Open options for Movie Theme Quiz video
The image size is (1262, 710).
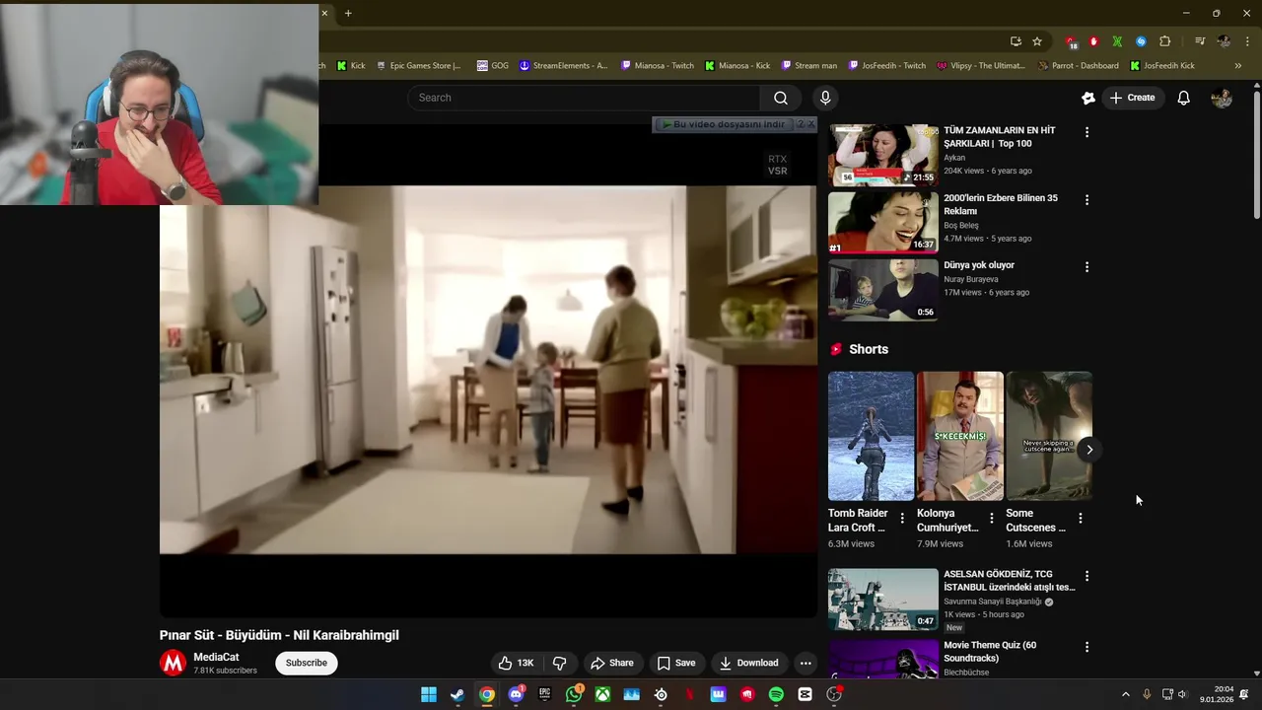tap(1087, 647)
